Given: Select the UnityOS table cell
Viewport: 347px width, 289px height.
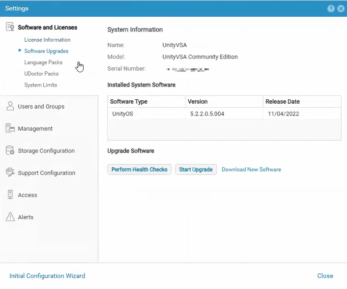Looking at the screenshot, I should 146,114.
